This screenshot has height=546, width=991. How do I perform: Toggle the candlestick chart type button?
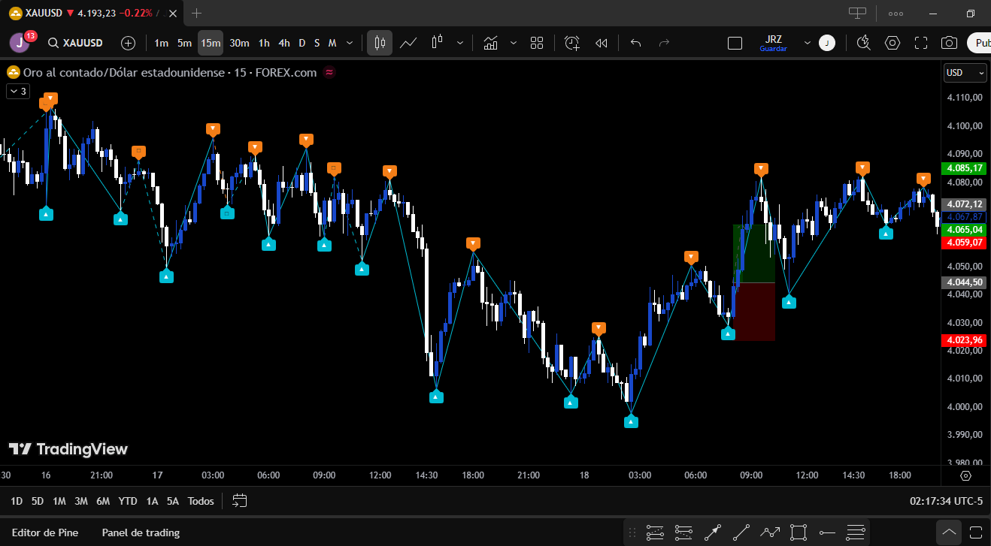[x=380, y=43]
